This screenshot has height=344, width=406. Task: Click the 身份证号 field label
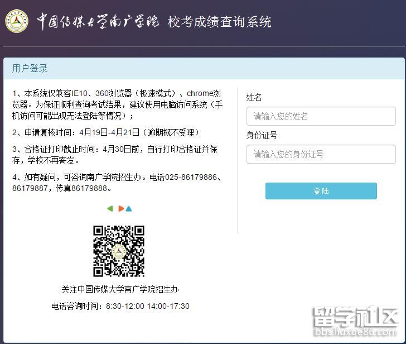click(262, 135)
